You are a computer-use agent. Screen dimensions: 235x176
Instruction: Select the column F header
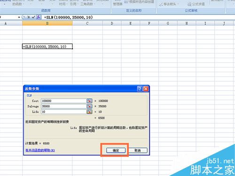149,23
